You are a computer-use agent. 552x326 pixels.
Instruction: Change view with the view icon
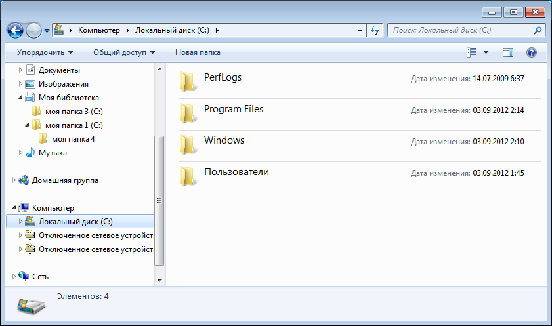(x=471, y=52)
